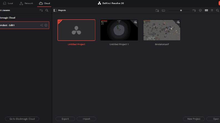Click the Import button
This screenshot has height=123, width=220.
click(x=86, y=119)
